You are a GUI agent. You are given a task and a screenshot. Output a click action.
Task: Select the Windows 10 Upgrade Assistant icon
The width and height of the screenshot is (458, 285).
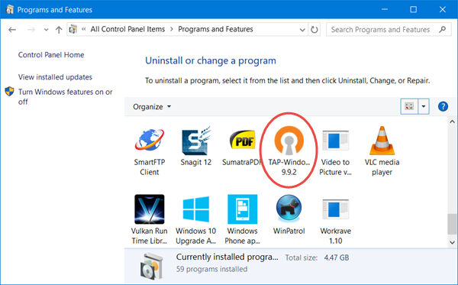coord(196,209)
